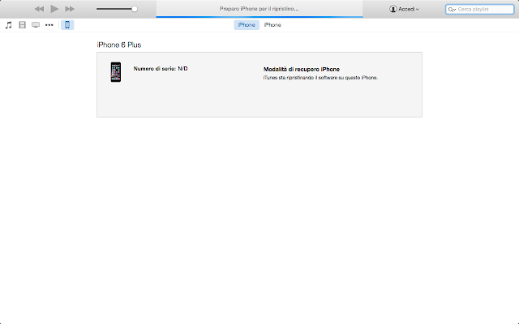
Task: Click the 'Preparo iPhone per il ripristino...' status
Action: (x=259, y=9)
